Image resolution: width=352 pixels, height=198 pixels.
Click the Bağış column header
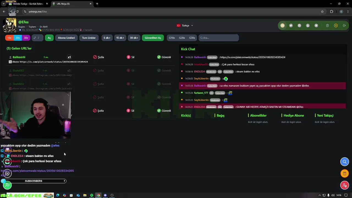221,116
